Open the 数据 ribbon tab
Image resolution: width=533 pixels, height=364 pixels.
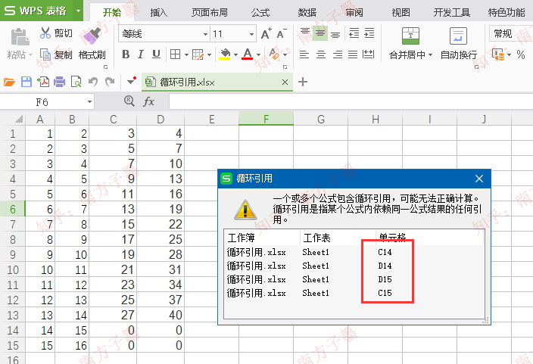click(x=307, y=13)
